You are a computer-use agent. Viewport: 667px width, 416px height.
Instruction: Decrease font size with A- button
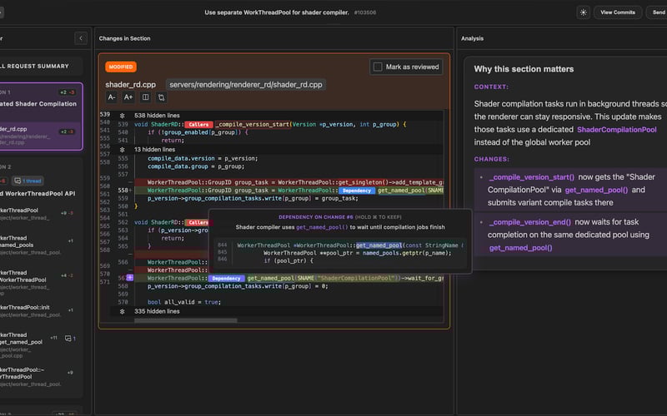pyautogui.click(x=112, y=97)
